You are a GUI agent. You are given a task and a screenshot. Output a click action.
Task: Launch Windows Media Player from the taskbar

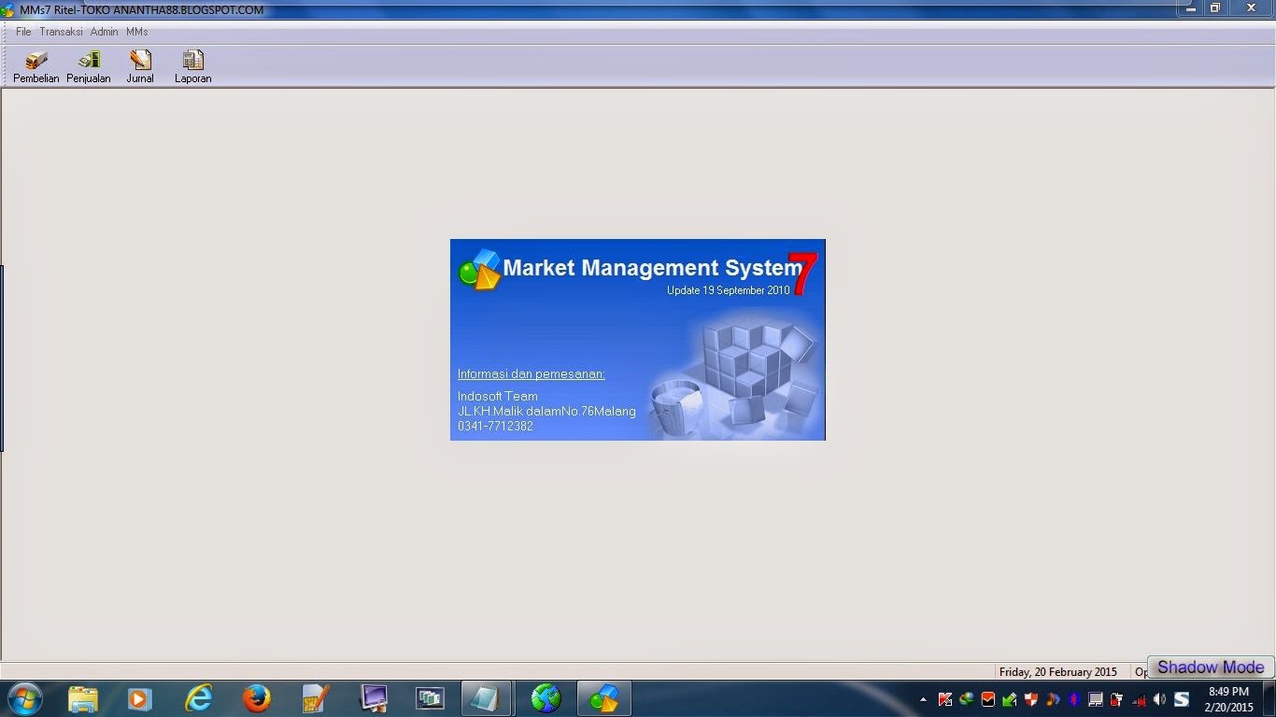tap(139, 698)
